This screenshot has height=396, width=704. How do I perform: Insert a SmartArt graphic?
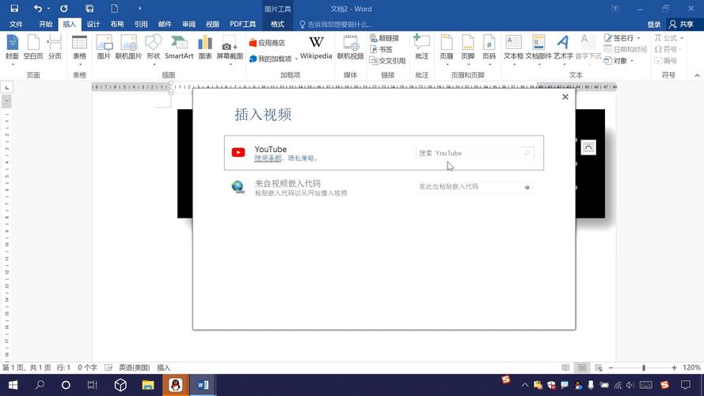[179, 48]
